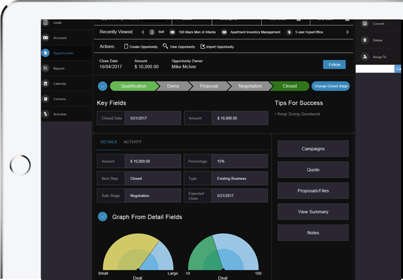Click the Sale Stage Negotiation field

tap(153, 196)
